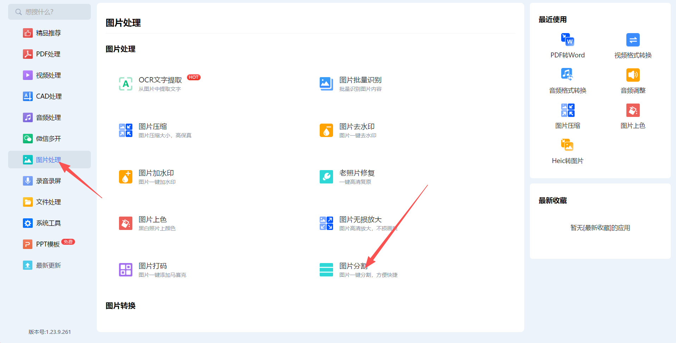Click the search magnifier icon
The height and width of the screenshot is (343, 676).
pos(19,12)
